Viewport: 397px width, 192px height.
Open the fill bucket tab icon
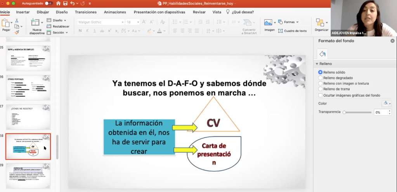coord(322,54)
